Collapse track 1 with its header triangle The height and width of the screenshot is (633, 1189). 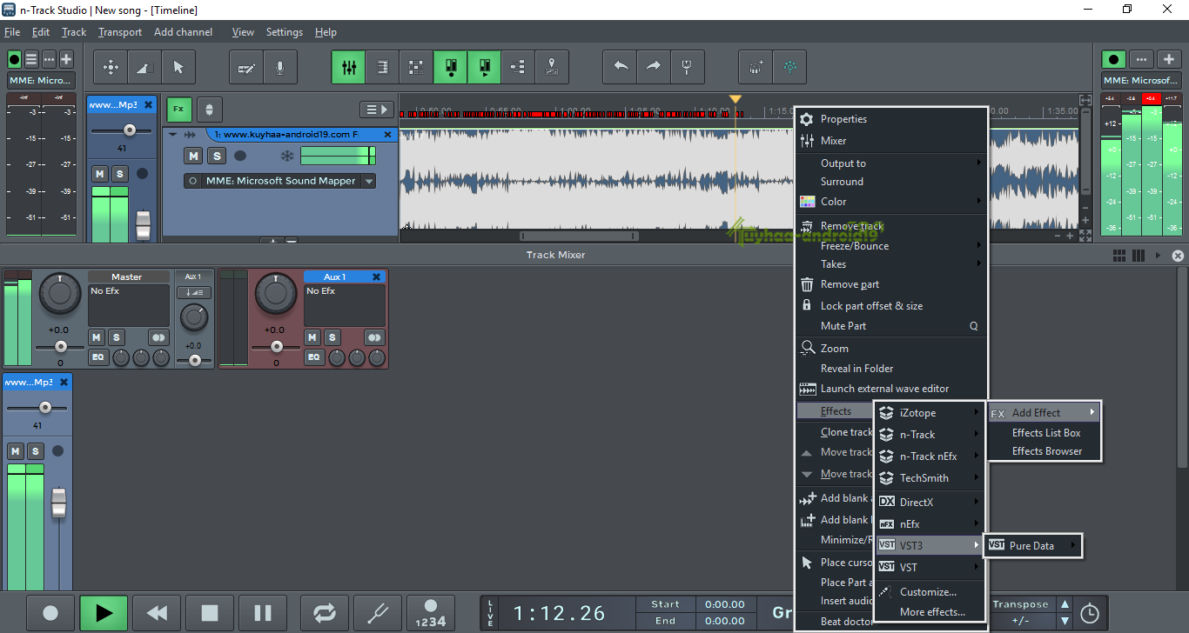point(172,135)
